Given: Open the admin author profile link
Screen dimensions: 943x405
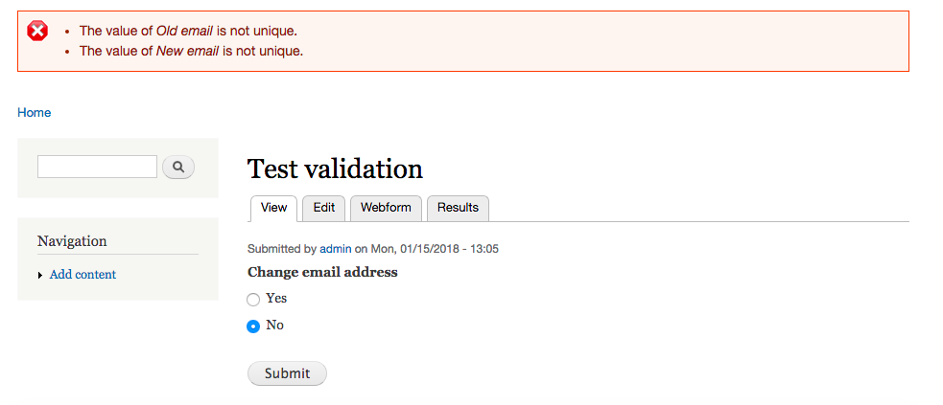Looking at the screenshot, I should click(336, 248).
